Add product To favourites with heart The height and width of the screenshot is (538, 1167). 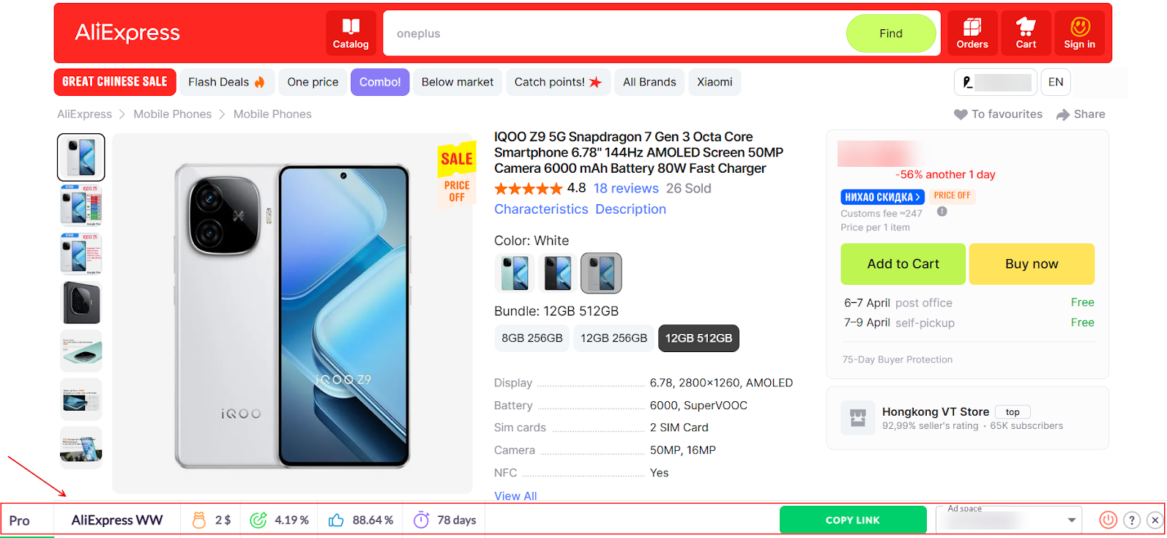pyautogui.click(x=998, y=114)
